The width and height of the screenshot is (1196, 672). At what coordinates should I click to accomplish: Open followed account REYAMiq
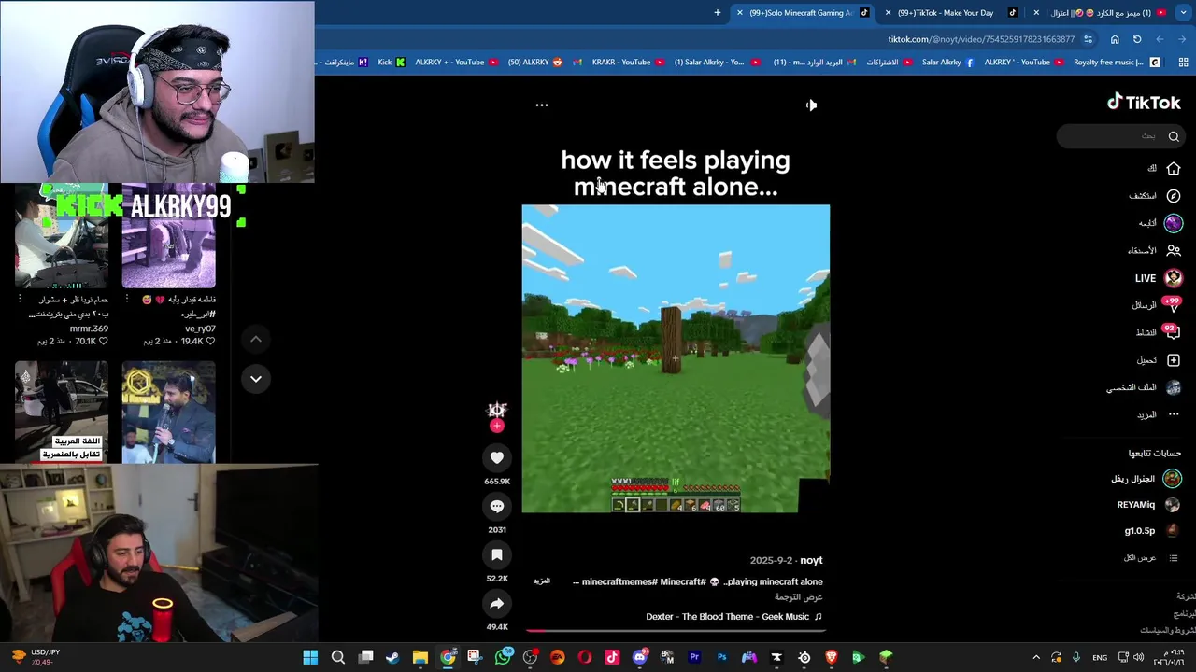pos(1148,505)
